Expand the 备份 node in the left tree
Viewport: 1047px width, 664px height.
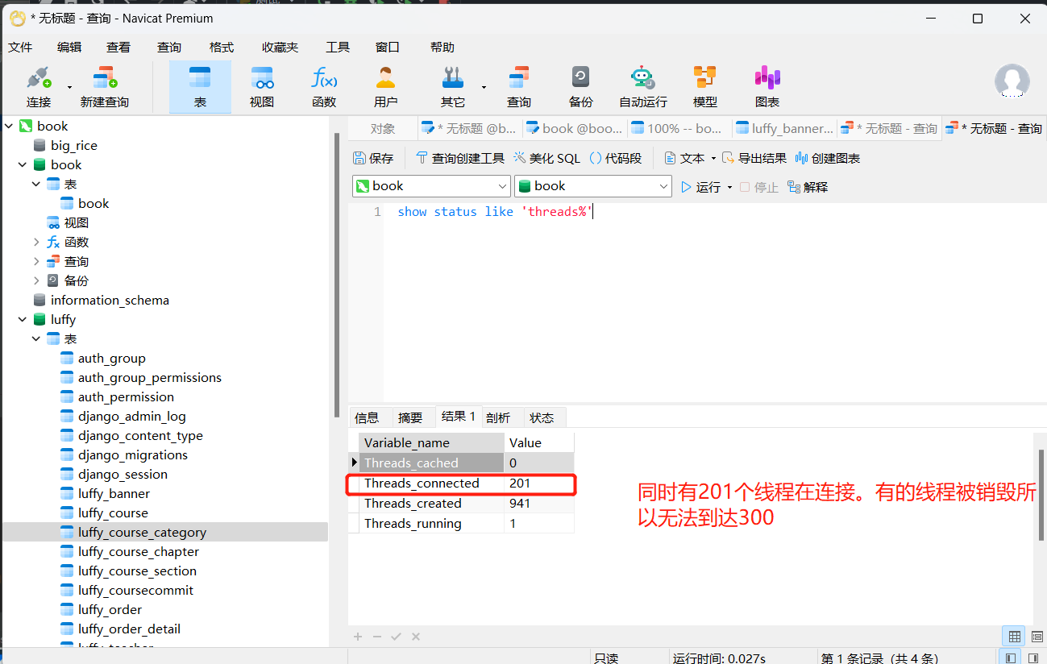pos(36,280)
